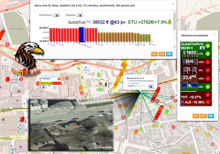Click the 58259 € location value

(187, 48)
